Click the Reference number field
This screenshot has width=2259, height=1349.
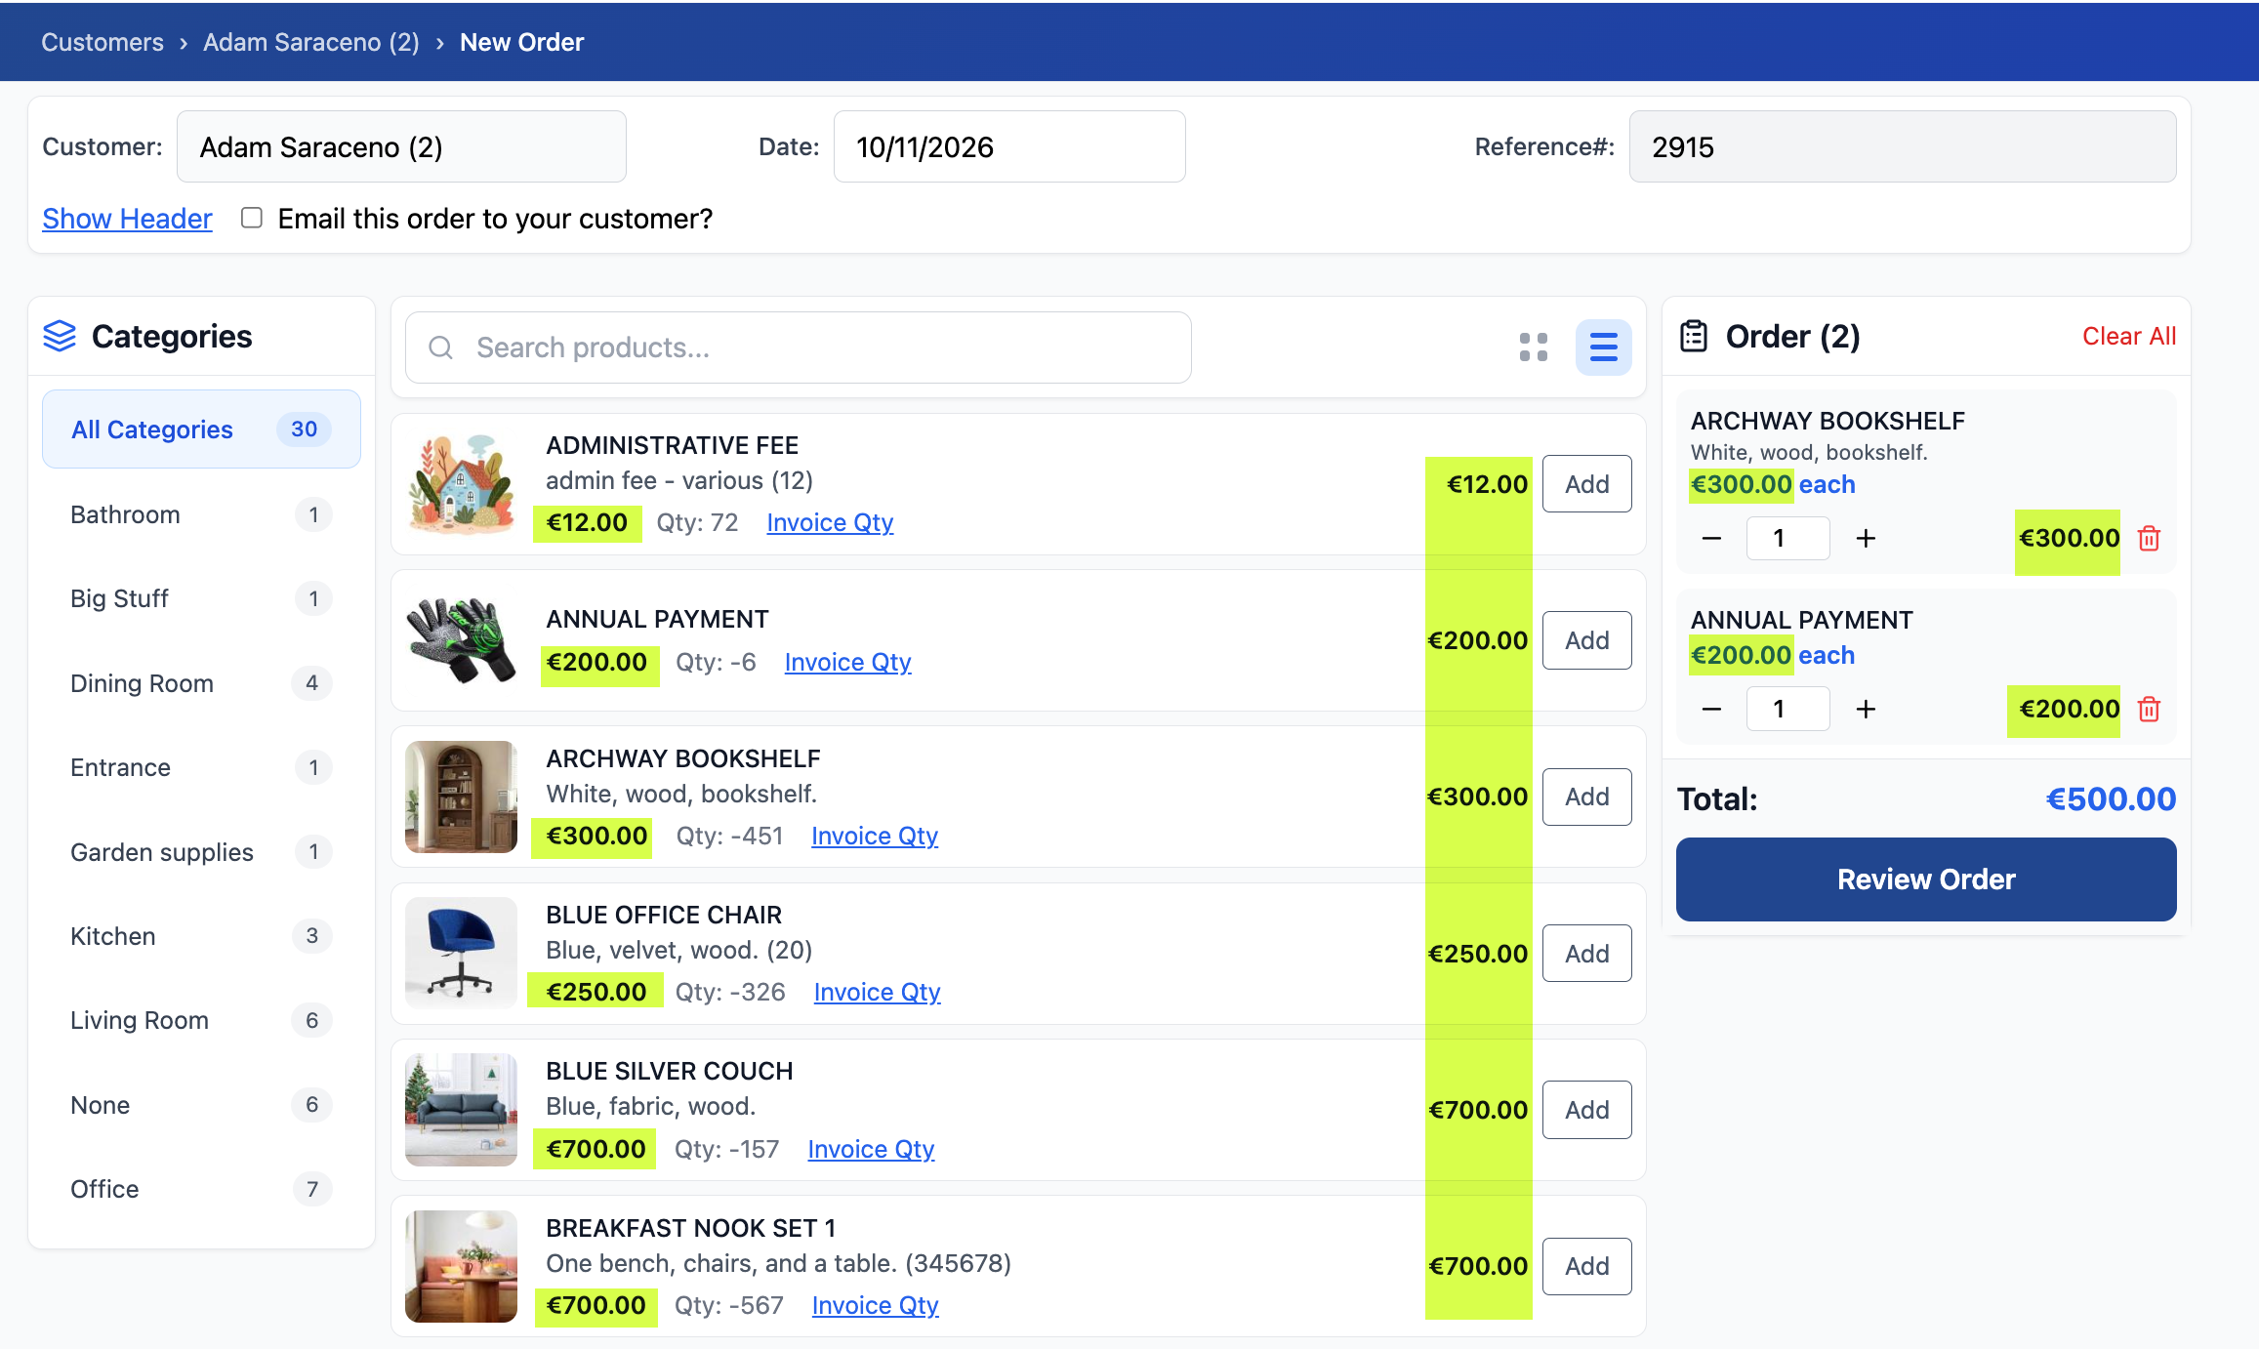point(1902,146)
